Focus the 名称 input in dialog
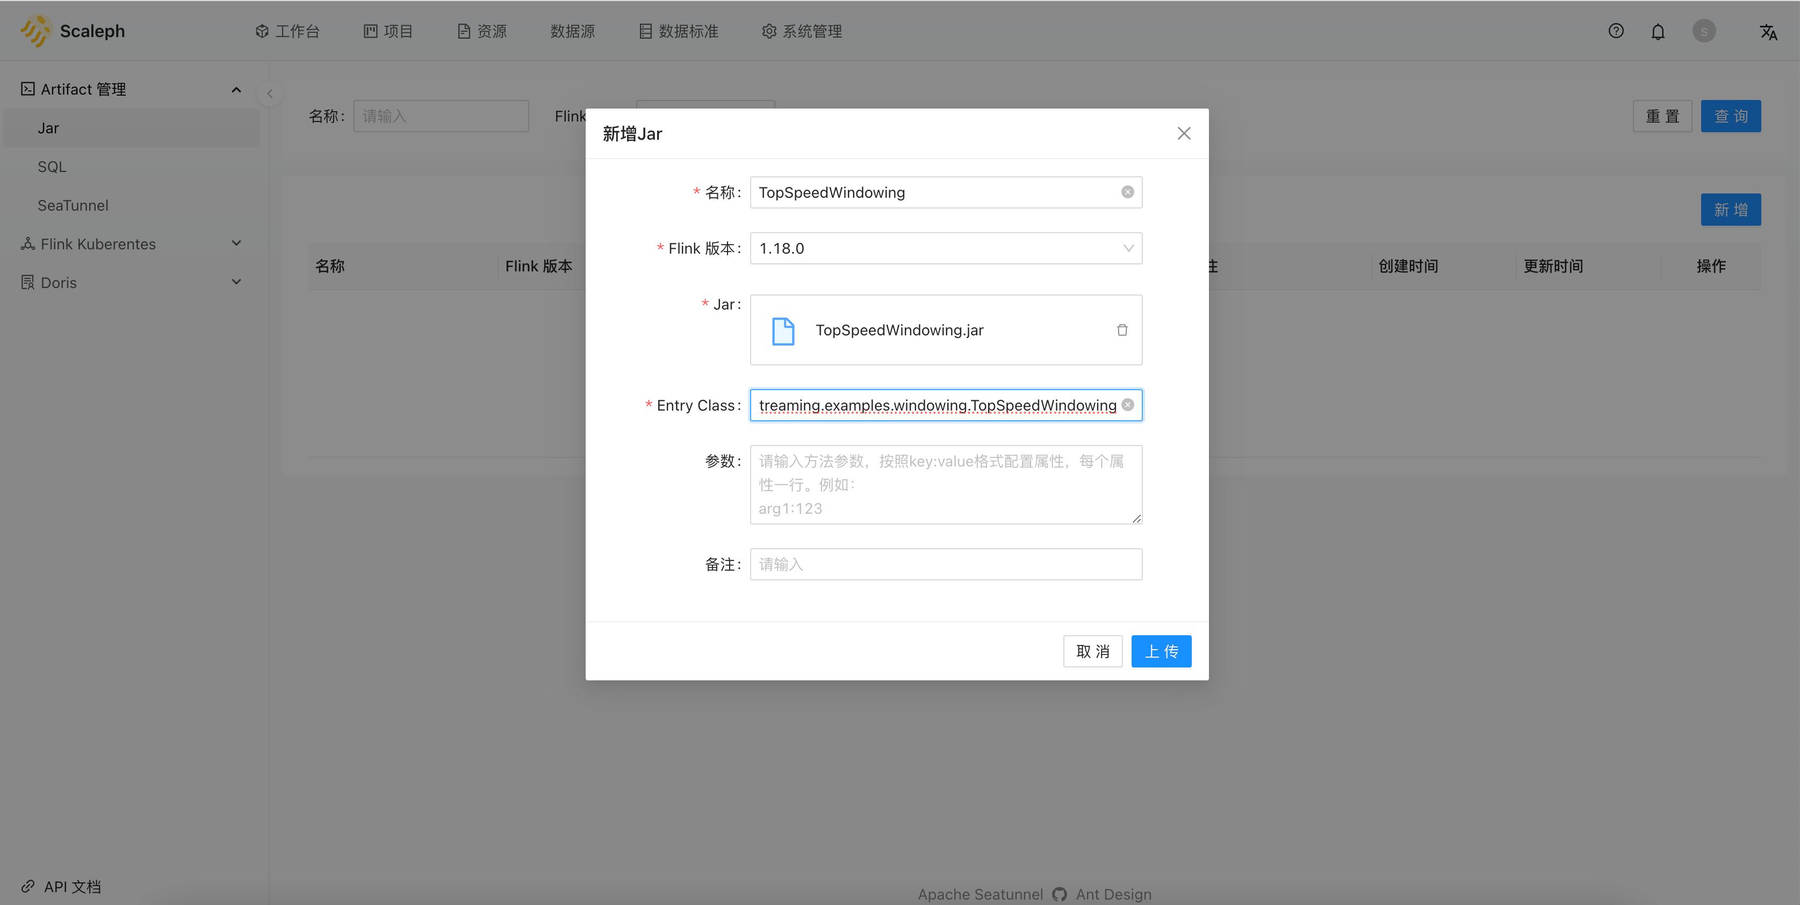 946,192
